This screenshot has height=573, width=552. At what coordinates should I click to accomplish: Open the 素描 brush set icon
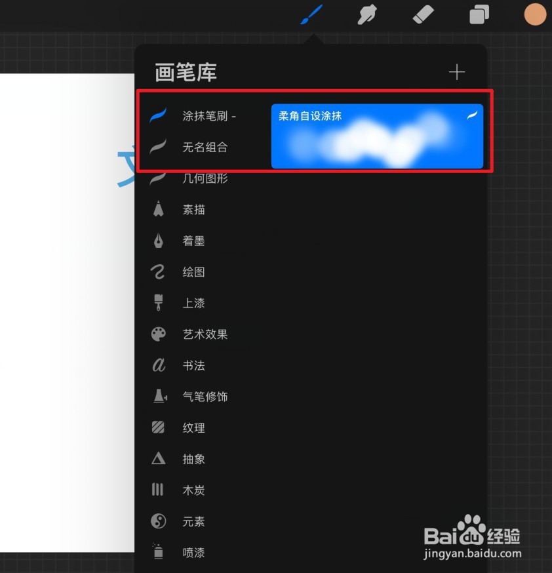point(158,209)
